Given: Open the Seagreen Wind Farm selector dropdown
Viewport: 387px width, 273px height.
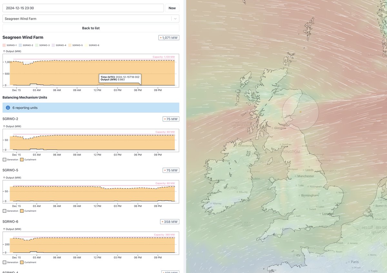Looking at the screenshot, I should click(x=91, y=19).
